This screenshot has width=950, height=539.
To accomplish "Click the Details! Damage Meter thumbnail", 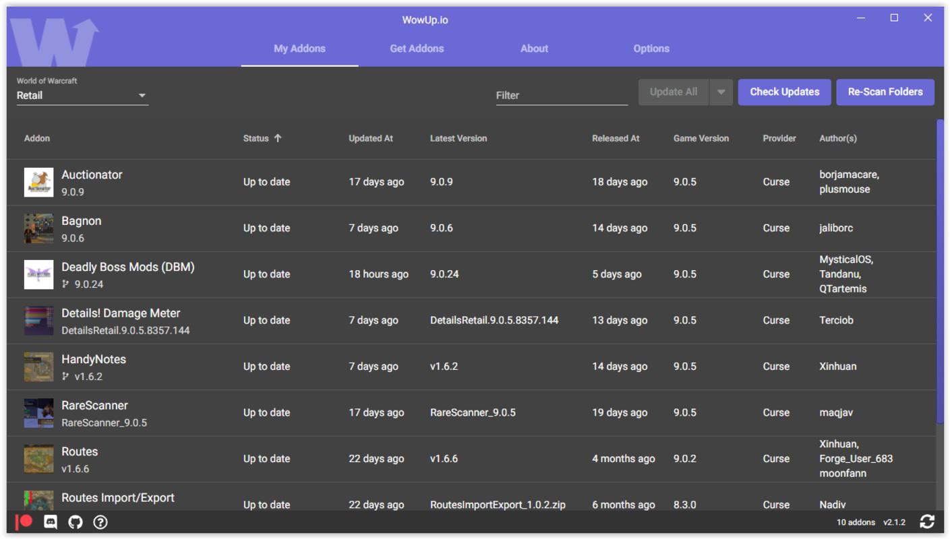I will click(x=38, y=321).
